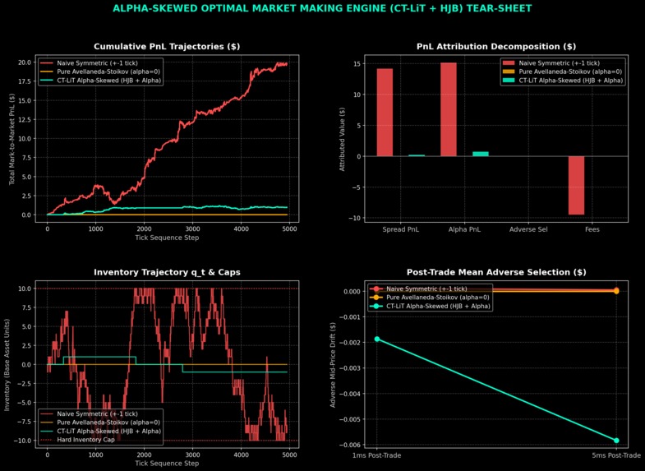Click CT-LiT Alpha-Skewed legend entry in Inventory chart

tap(100, 432)
